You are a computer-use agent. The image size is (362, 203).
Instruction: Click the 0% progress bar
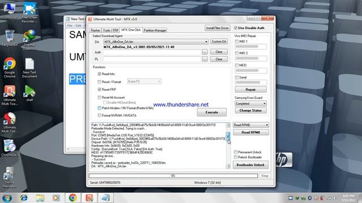point(174,175)
